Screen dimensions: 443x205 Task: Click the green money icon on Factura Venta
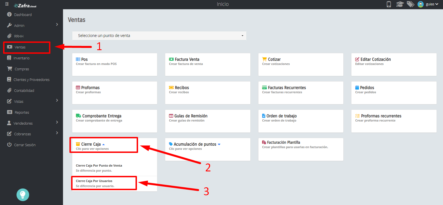coord(171,59)
